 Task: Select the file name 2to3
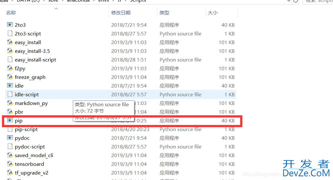[x=20, y=25]
